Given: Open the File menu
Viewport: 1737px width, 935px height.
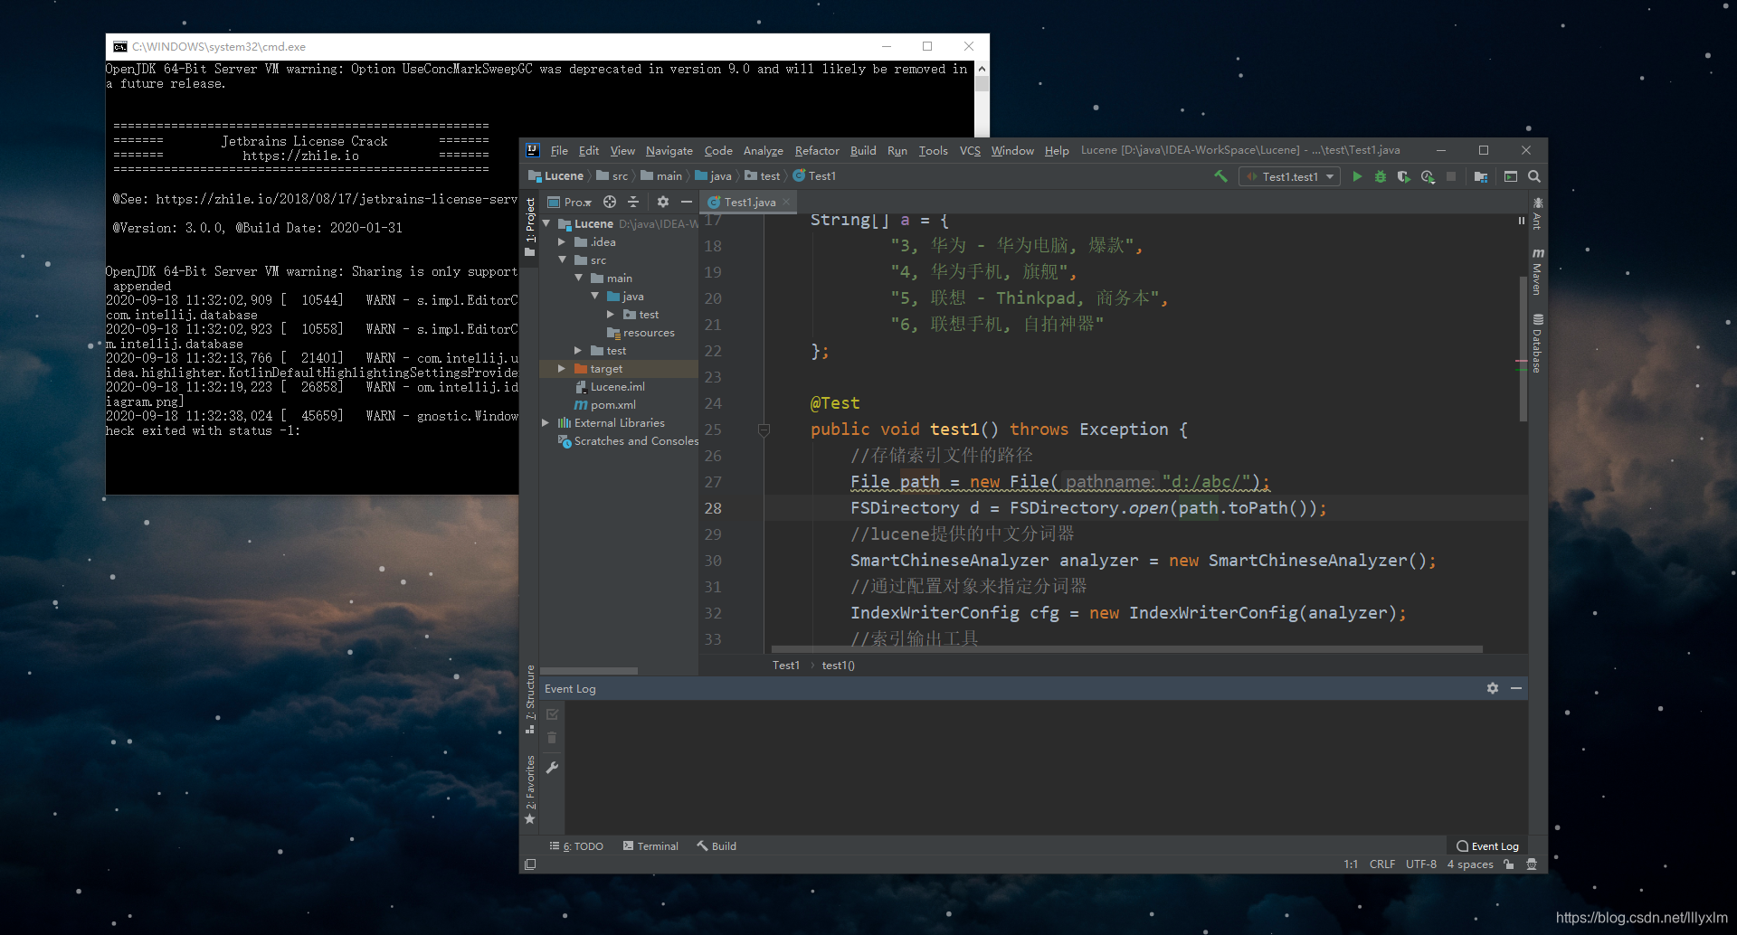Looking at the screenshot, I should [x=559, y=150].
